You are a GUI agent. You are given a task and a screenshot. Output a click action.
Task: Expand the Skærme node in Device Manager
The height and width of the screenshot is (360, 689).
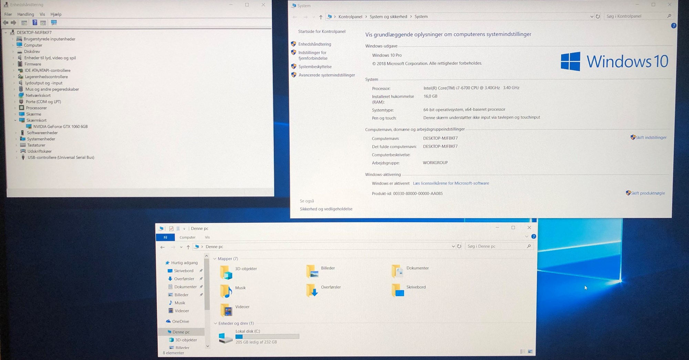15,114
